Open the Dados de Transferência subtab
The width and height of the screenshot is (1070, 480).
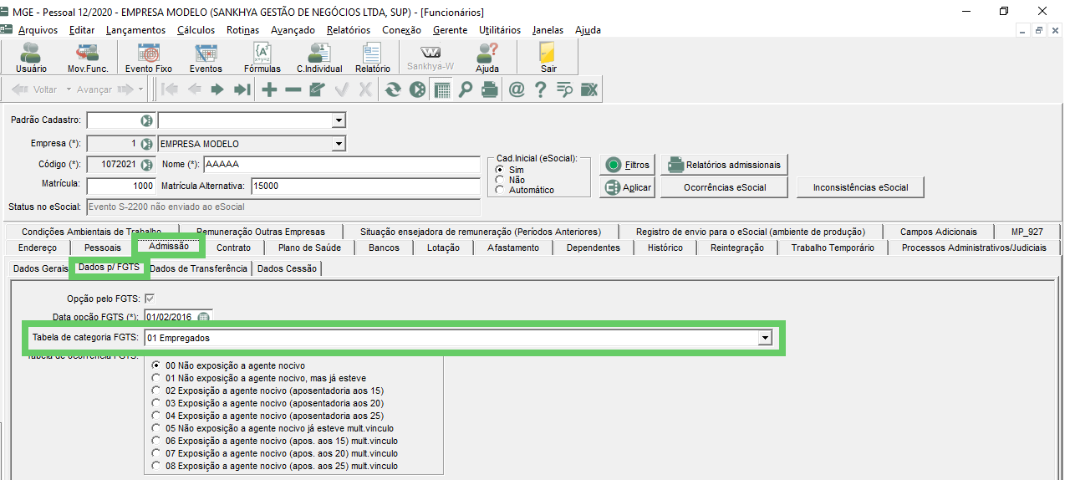[199, 268]
